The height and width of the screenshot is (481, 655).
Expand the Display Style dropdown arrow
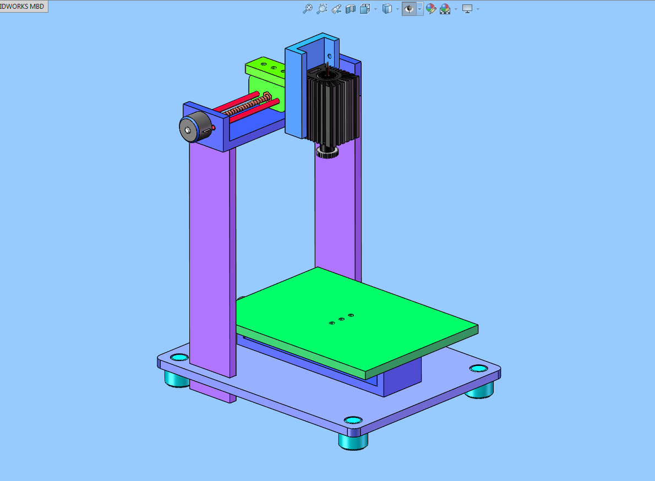[397, 9]
